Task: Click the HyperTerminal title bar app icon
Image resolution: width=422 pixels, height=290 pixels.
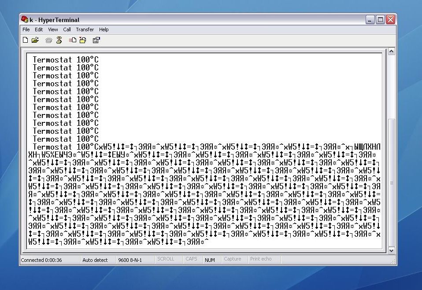Action: pyautogui.click(x=25, y=19)
